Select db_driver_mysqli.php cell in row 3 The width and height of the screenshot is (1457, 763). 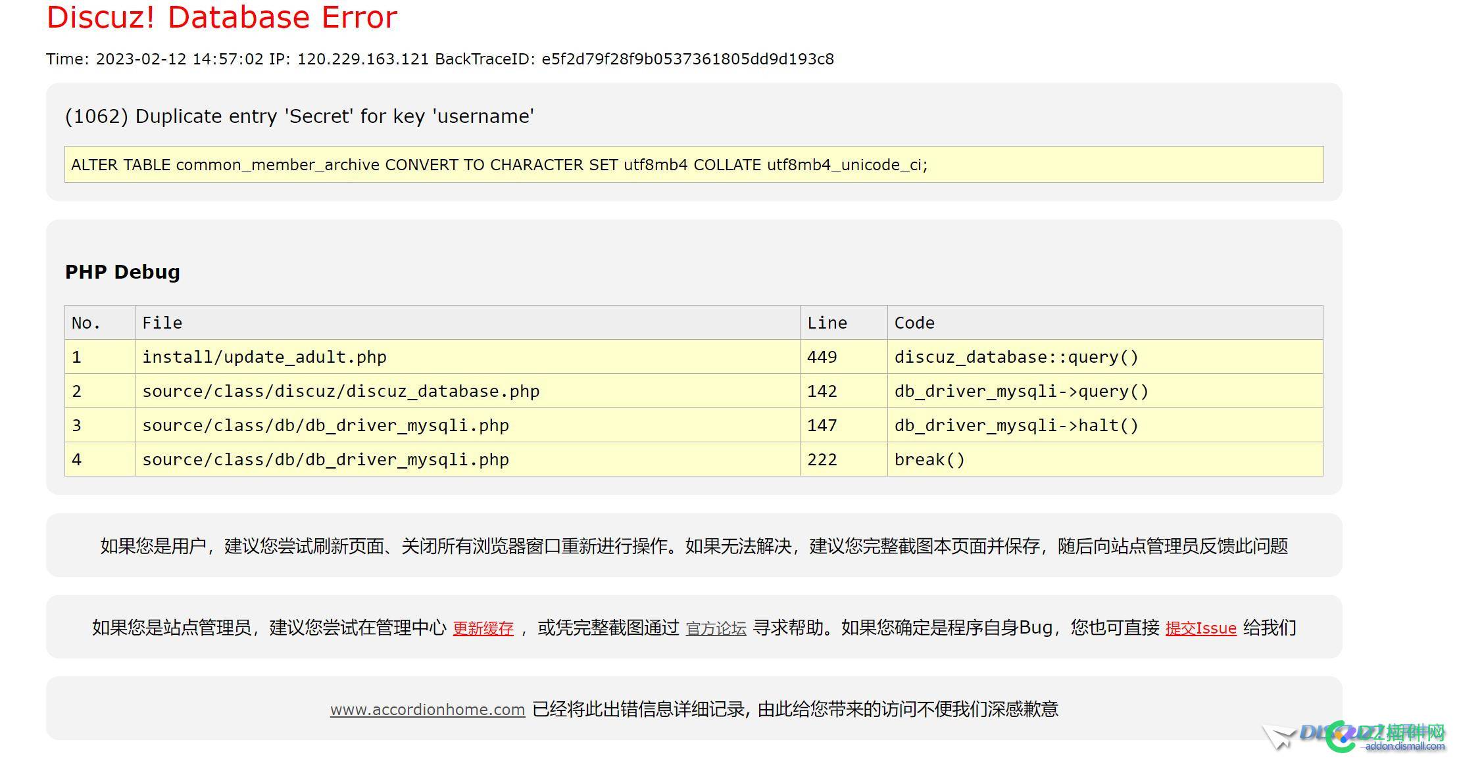pos(468,425)
